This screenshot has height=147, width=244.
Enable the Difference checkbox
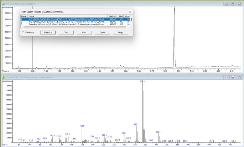pyautogui.click(x=23, y=33)
